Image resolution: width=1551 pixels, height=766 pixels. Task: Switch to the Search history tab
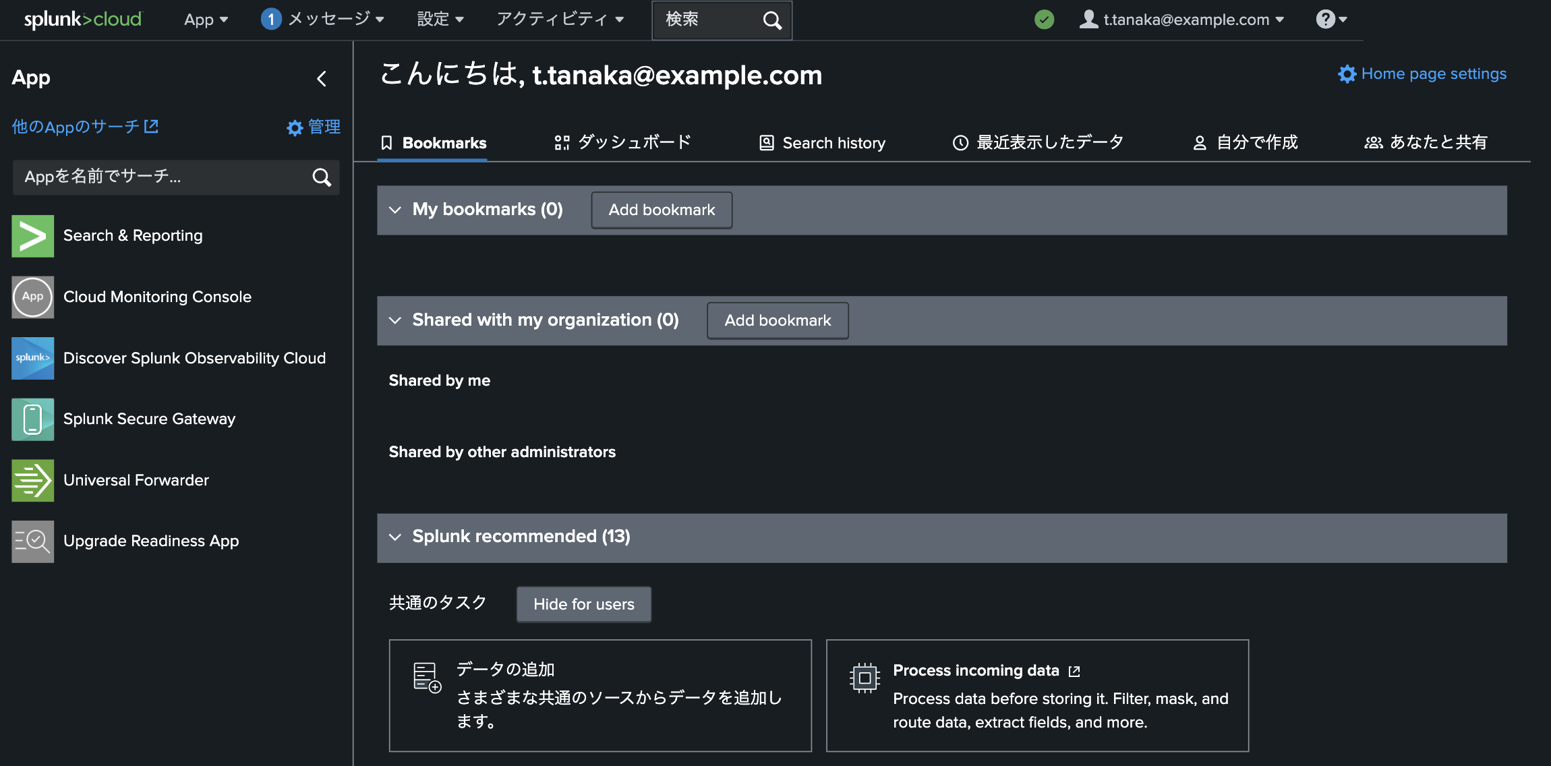822,143
